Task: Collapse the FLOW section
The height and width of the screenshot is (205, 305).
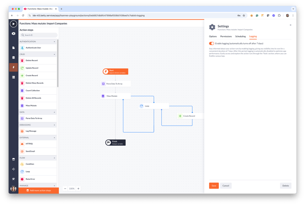Action: click(55, 158)
